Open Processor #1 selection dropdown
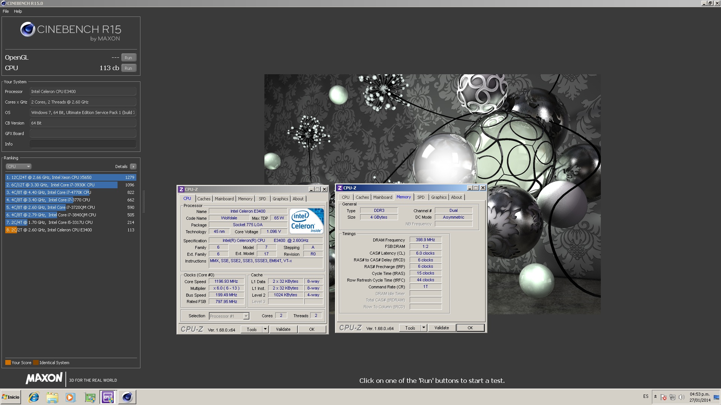This screenshot has width=721, height=405. pyautogui.click(x=229, y=316)
